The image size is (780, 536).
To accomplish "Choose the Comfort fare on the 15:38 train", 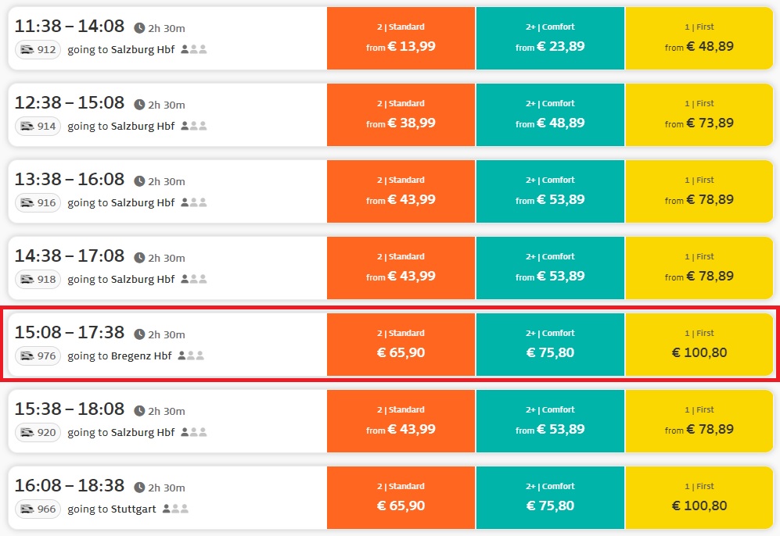I will (550, 421).
